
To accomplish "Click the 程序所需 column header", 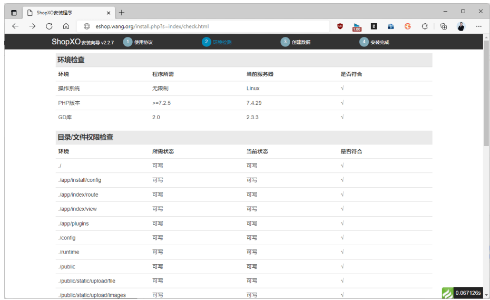I will [163, 74].
